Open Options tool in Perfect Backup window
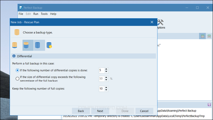Screen dimensions: 213x120 click(x=161, y=24)
